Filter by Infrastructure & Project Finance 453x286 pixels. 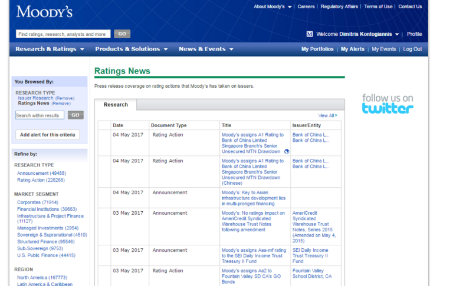pos(50,218)
